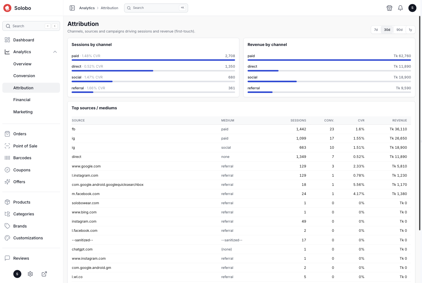
Task: Click the Attribution breadcrumb
Action: (x=109, y=8)
